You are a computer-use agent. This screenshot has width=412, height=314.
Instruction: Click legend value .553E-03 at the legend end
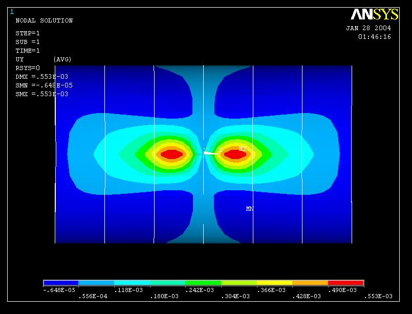click(378, 297)
